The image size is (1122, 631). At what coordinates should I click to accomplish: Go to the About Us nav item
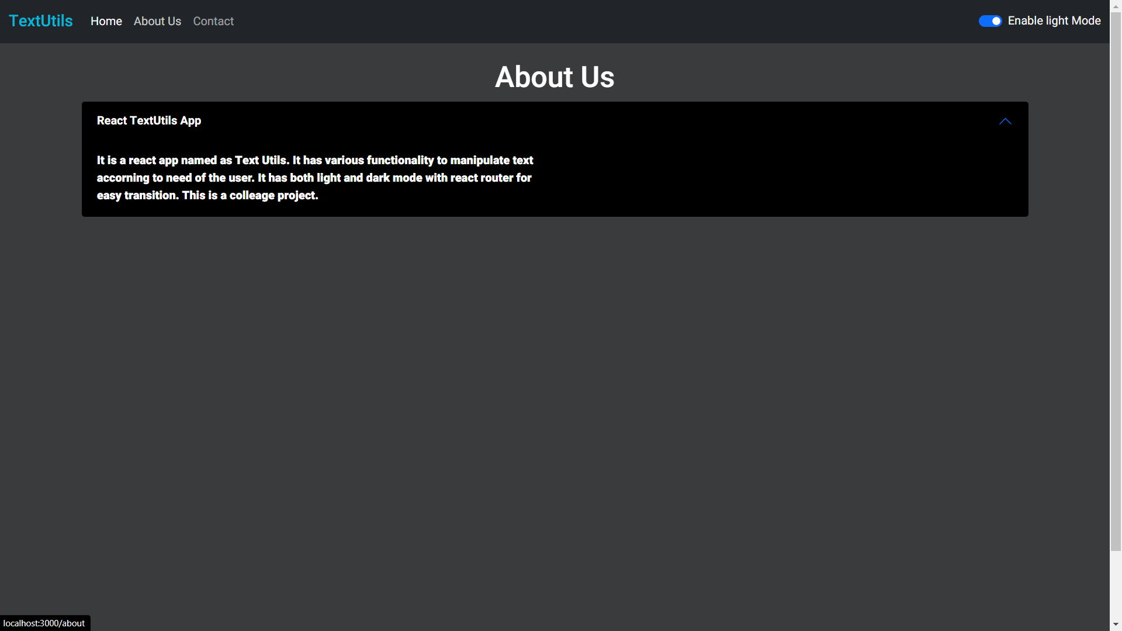[157, 22]
